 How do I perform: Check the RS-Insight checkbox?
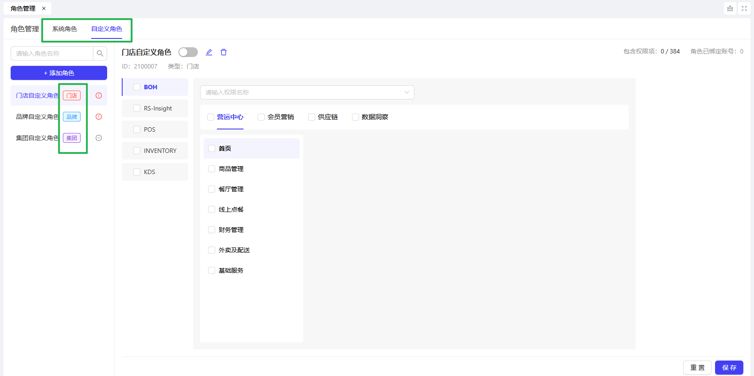click(137, 108)
